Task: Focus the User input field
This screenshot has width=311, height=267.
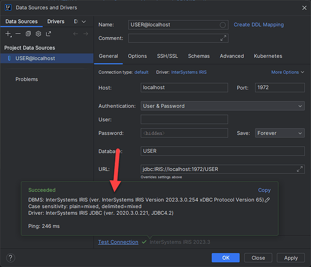Action: pos(184,120)
